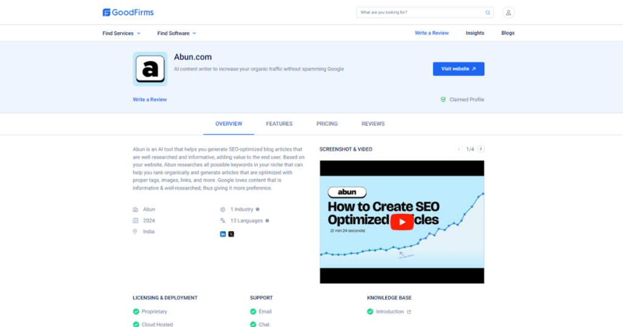Play the YouTube video
Screen dimensions: 623x327
coord(402,222)
